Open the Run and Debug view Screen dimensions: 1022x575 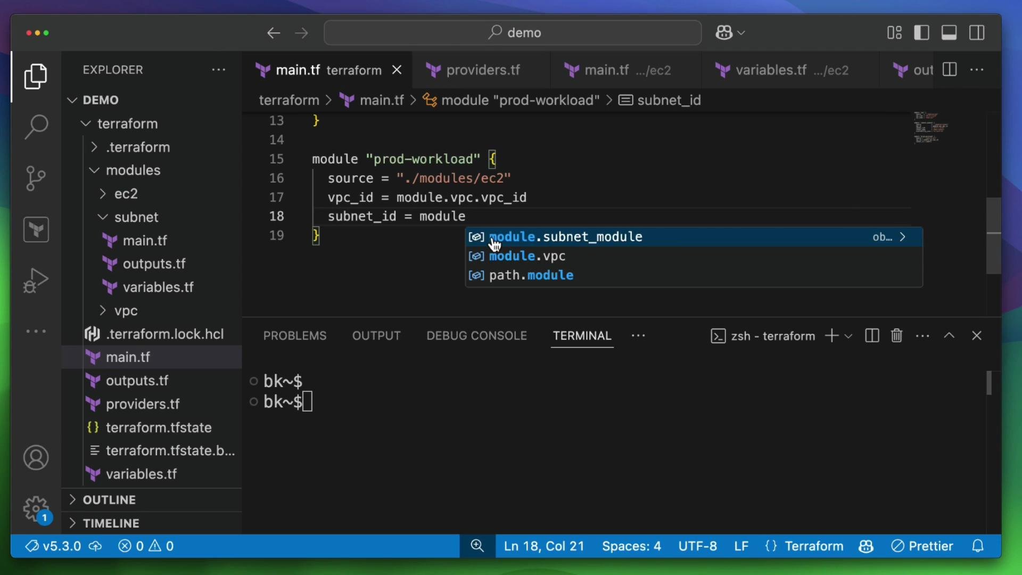click(x=36, y=280)
